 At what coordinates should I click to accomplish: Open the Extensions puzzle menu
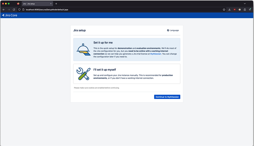tap(245, 10)
